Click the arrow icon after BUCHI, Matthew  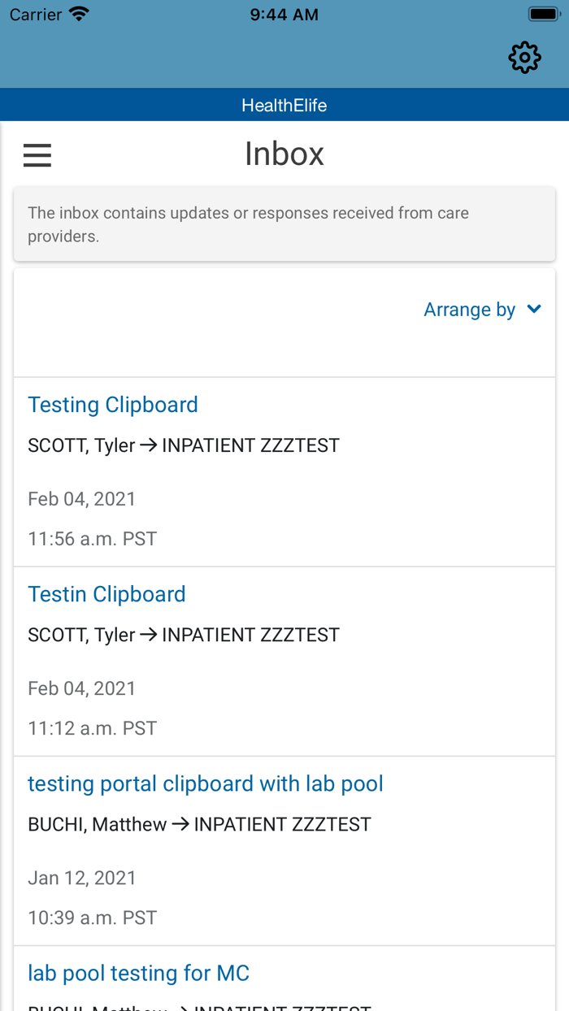coord(180,824)
